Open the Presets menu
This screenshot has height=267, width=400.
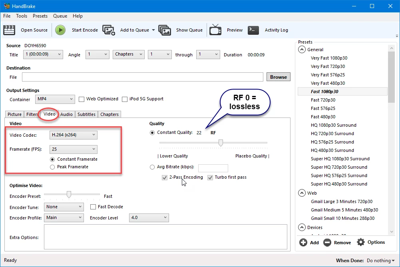(40, 16)
